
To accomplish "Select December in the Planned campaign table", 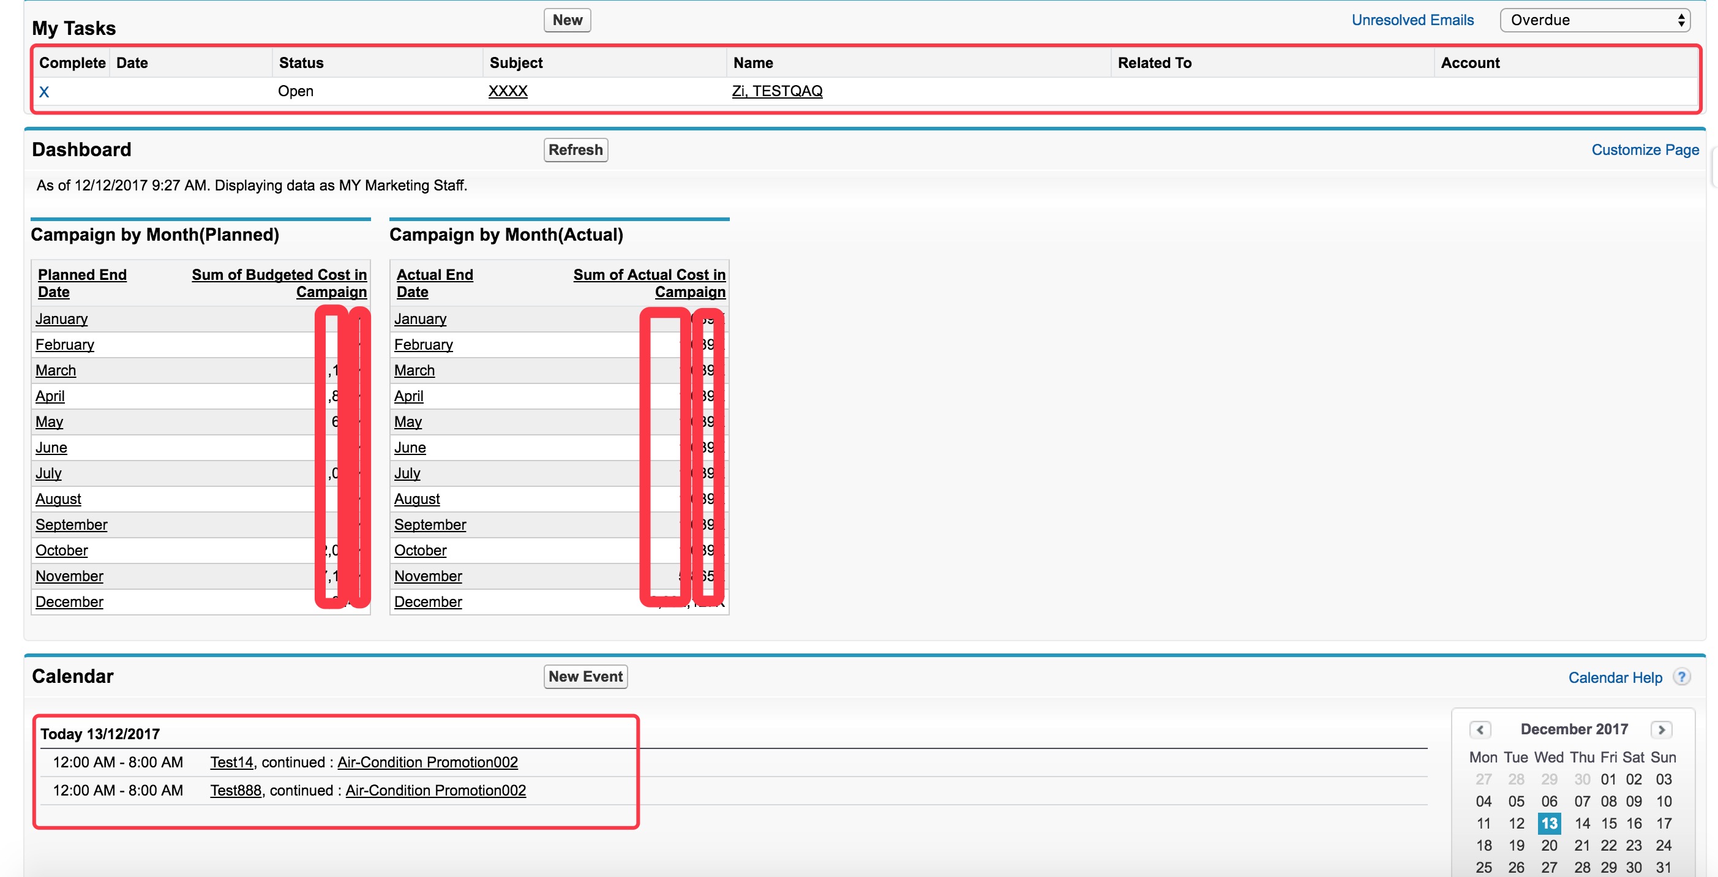I will (x=69, y=601).
